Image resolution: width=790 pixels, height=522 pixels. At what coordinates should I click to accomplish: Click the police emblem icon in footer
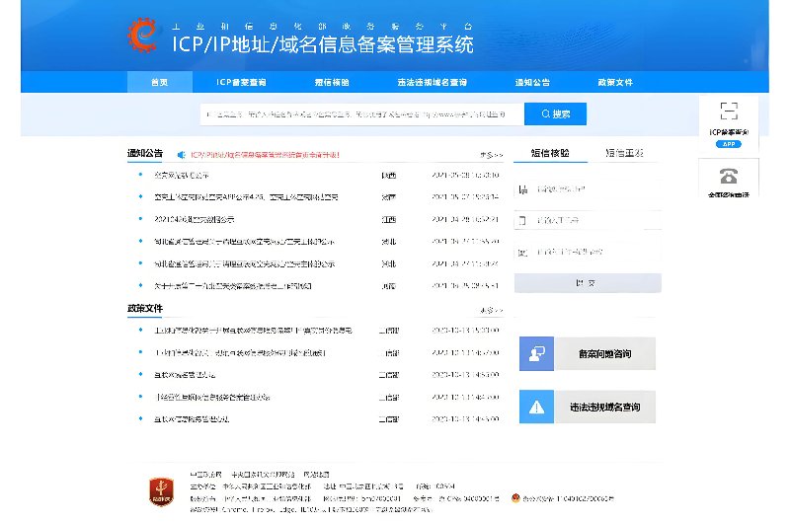515,498
